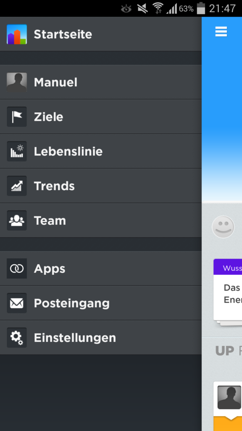Tap the purple Wuss tip card header
Viewport: 242px width, 431px height.
point(228,268)
